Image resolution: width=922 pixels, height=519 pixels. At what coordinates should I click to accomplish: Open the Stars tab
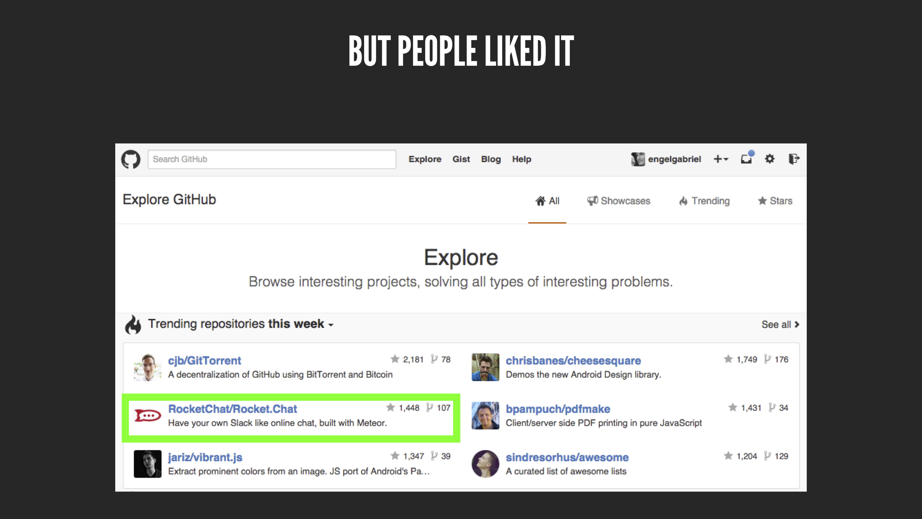point(775,201)
